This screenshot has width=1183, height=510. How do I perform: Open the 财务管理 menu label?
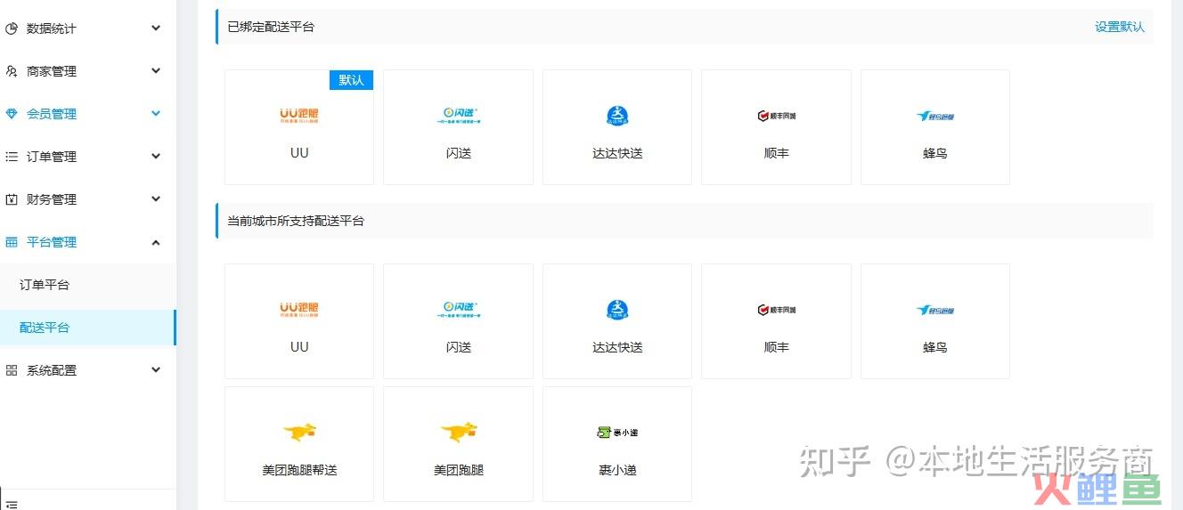click(x=52, y=199)
